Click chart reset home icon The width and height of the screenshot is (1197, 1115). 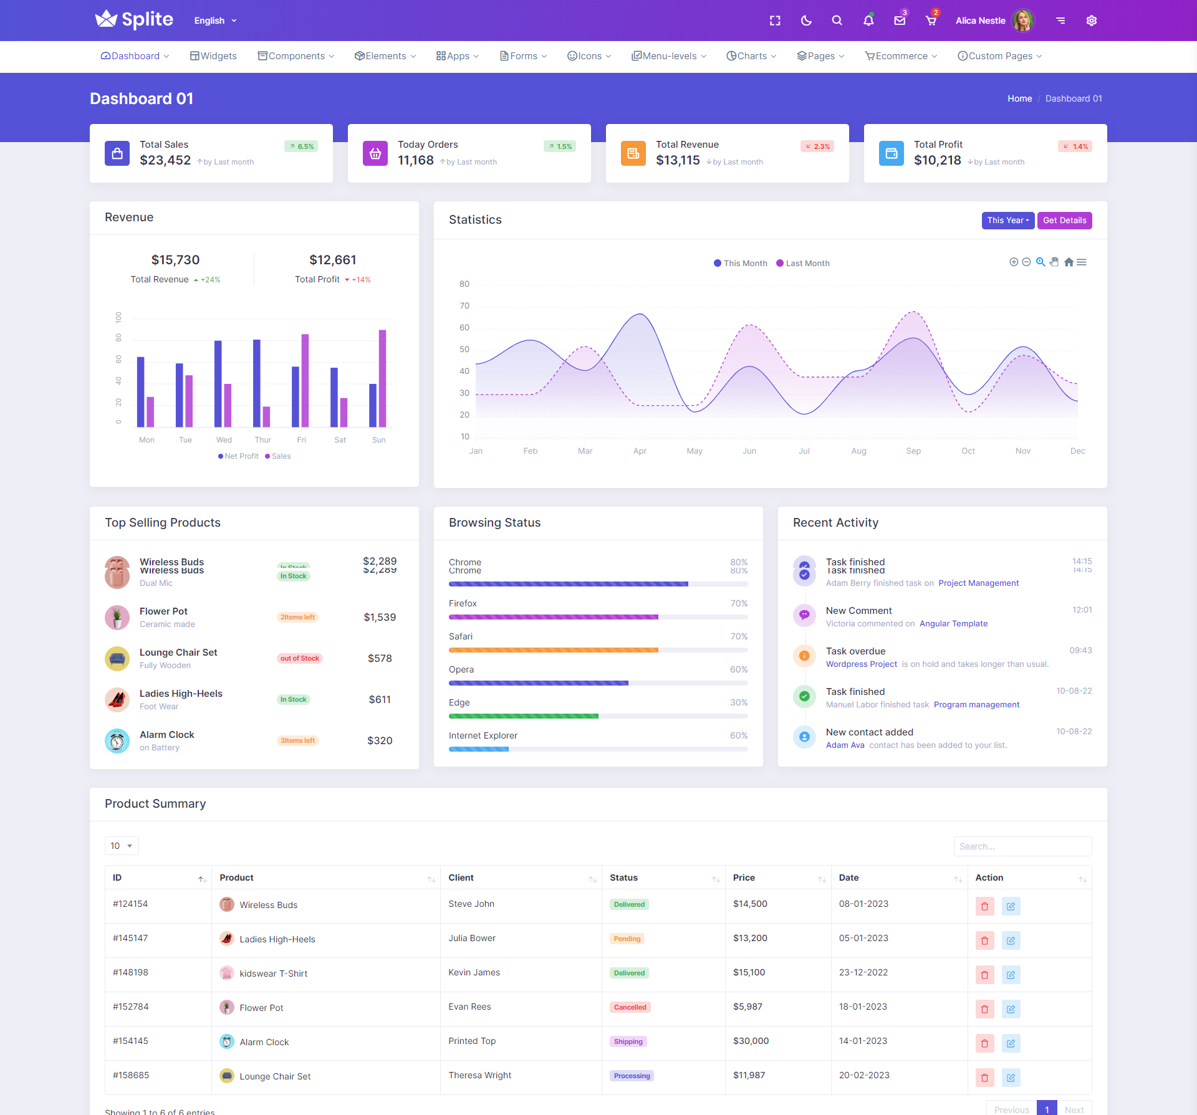tap(1069, 262)
